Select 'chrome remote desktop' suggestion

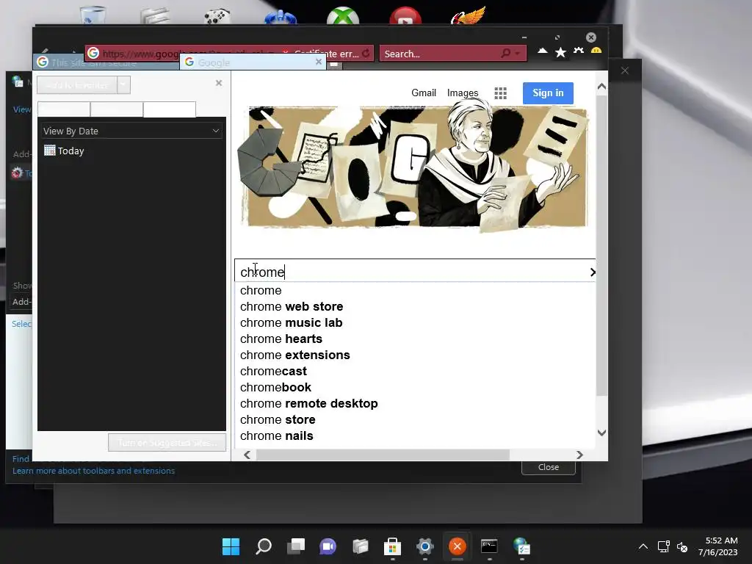(x=309, y=403)
